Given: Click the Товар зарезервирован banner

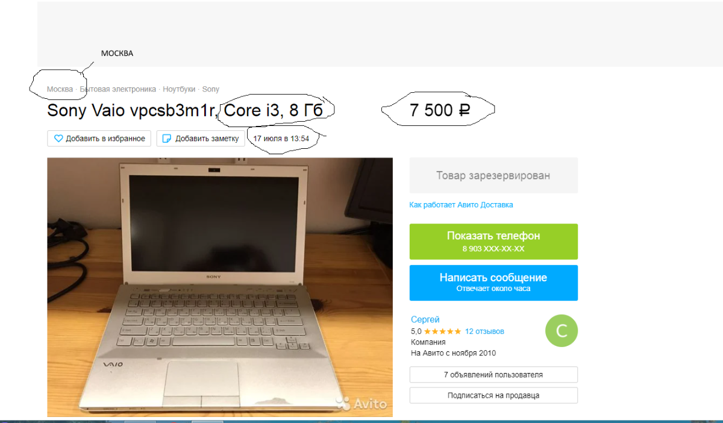Looking at the screenshot, I should (493, 175).
